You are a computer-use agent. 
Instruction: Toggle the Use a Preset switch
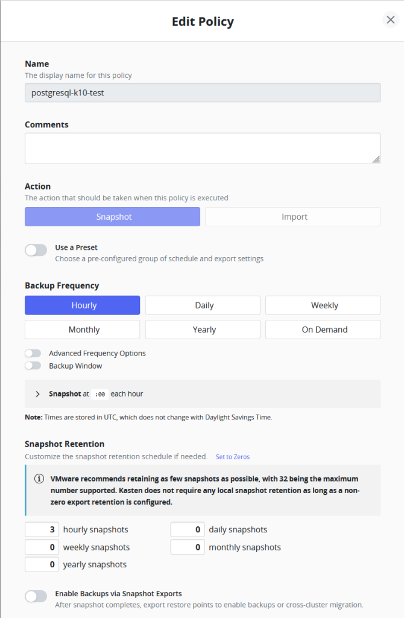tap(36, 250)
